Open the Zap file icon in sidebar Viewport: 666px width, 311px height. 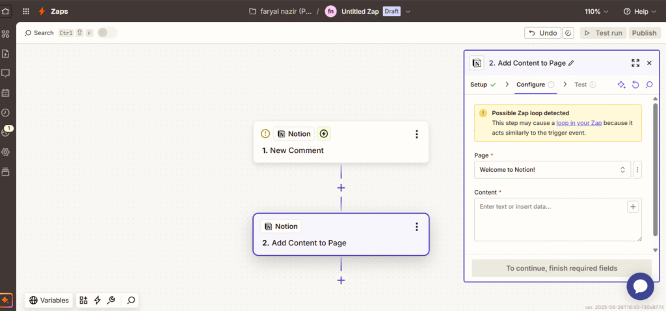coord(5,53)
